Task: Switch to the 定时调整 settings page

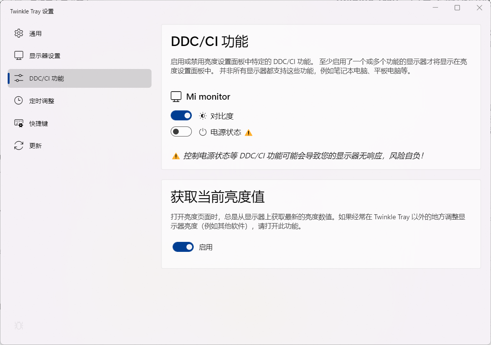Action: 42,100
